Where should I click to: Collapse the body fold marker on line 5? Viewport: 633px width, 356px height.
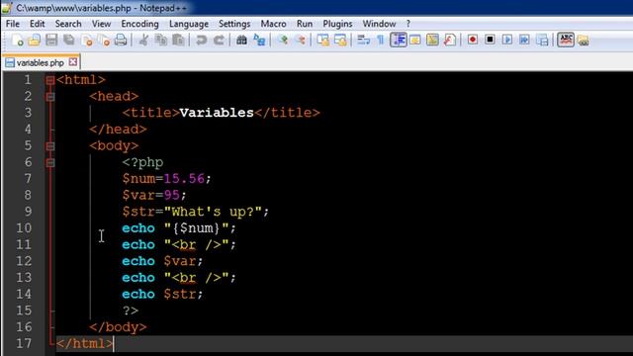[50, 145]
